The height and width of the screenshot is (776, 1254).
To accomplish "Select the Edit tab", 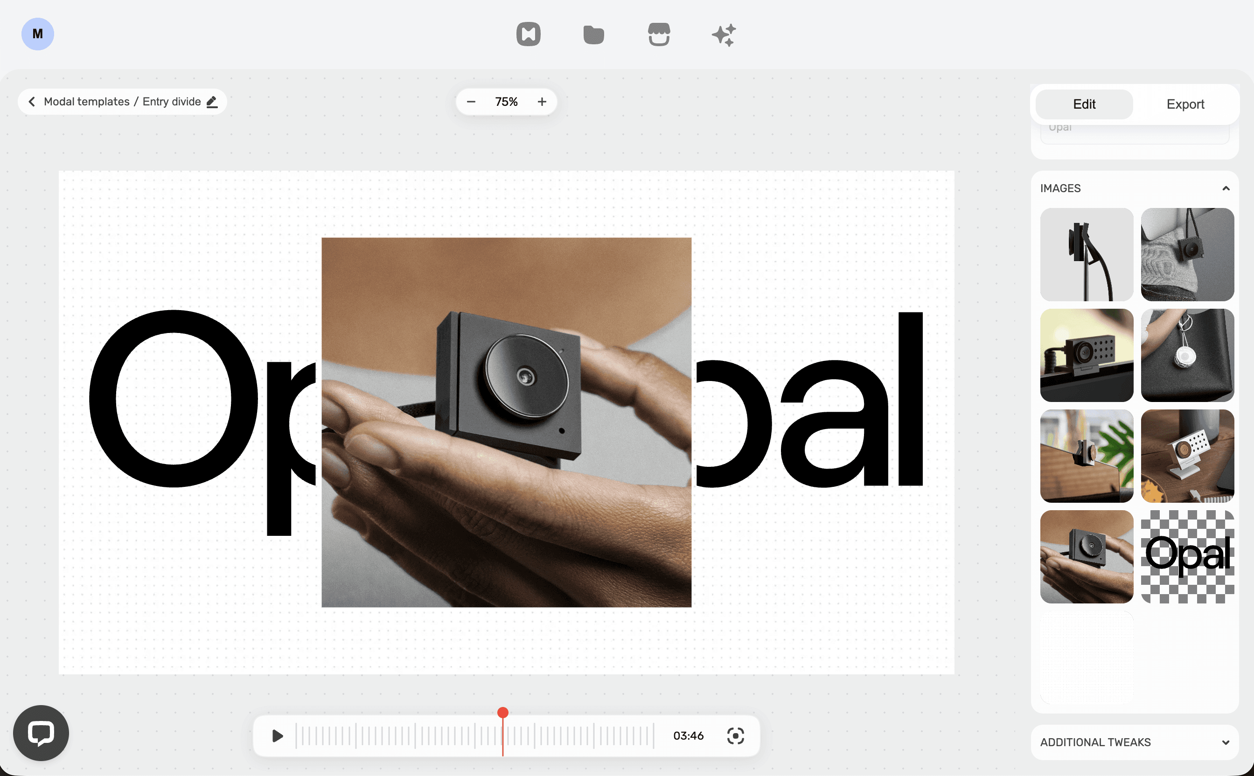I will 1084,104.
